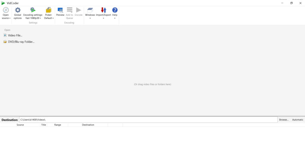Open Encoding settings icon

click(x=33, y=10)
